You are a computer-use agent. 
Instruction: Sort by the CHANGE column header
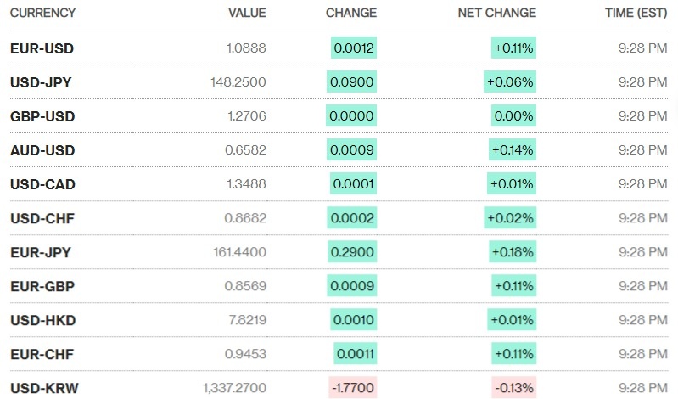[x=351, y=13]
